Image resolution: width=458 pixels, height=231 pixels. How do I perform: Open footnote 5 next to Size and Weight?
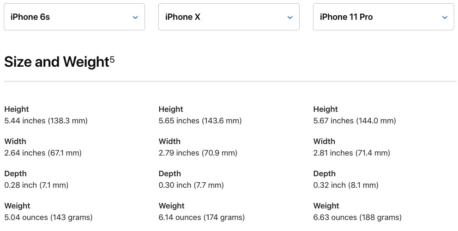coord(113,60)
